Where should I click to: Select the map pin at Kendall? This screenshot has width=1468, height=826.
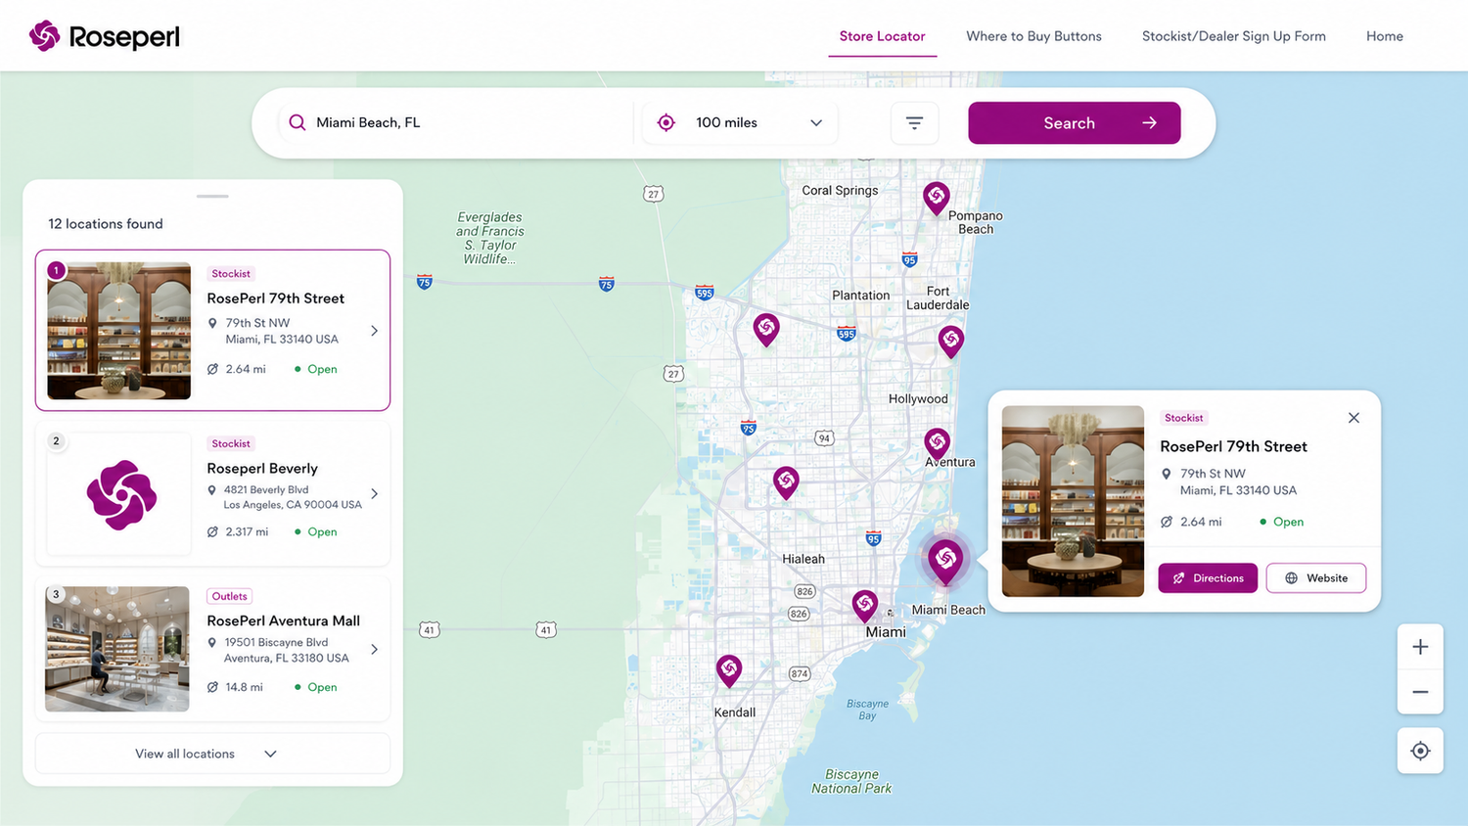tap(729, 670)
